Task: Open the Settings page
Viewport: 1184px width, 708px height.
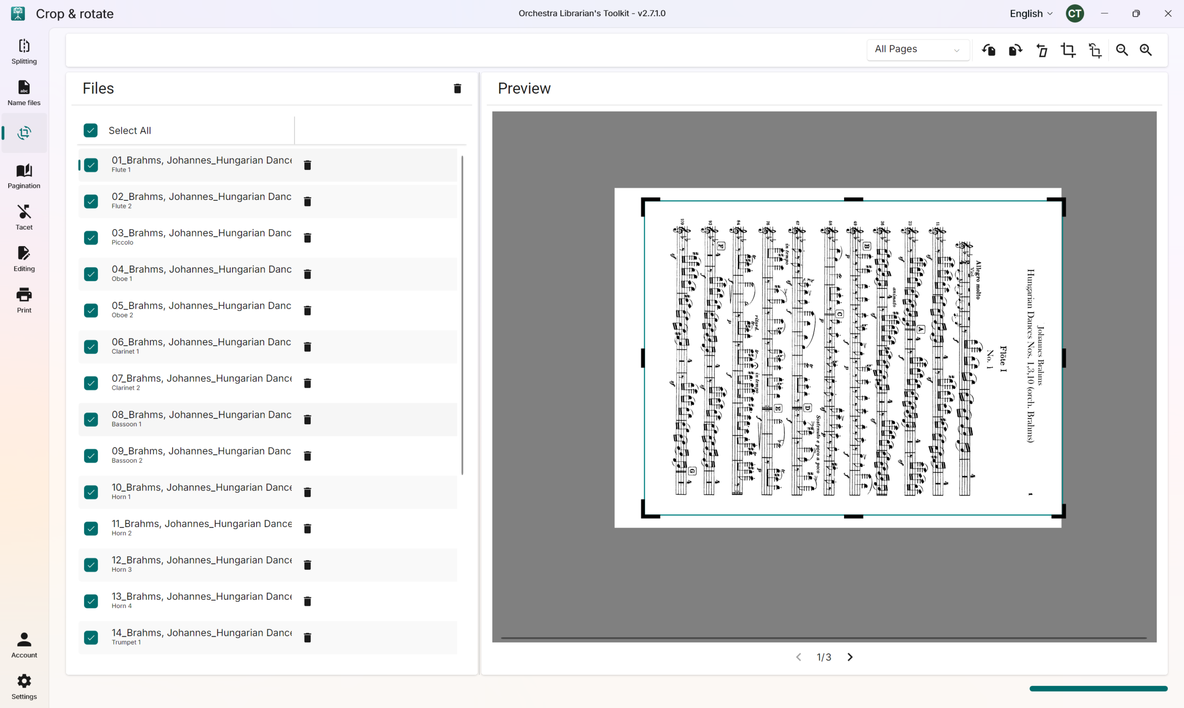Action: (x=24, y=687)
